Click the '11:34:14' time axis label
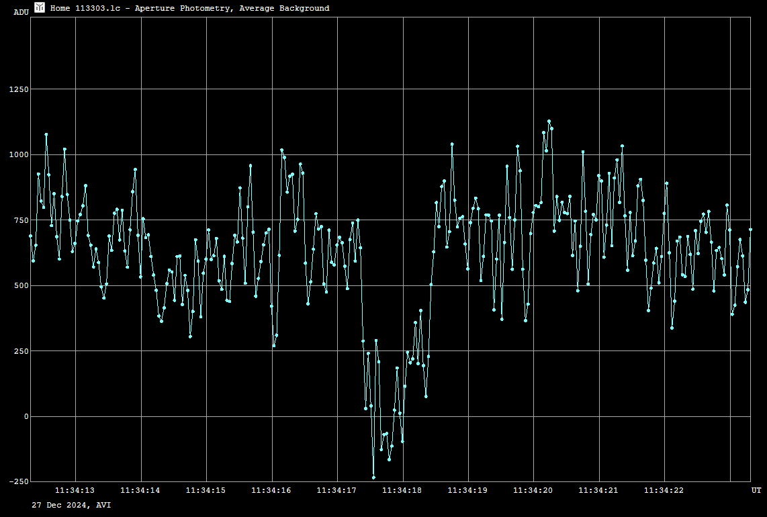 (140, 490)
